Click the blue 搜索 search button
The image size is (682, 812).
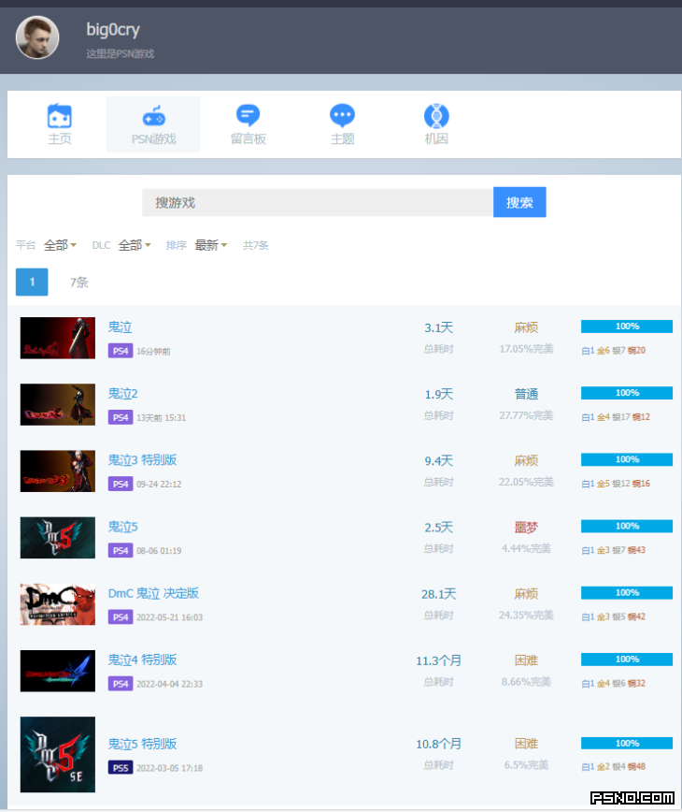click(x=519, y=202)
